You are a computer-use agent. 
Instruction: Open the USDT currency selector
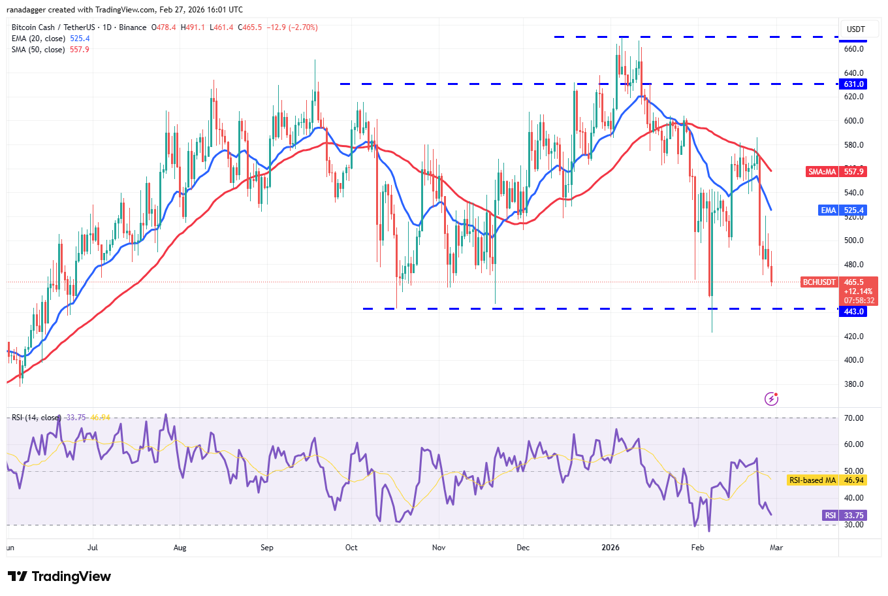855,29
